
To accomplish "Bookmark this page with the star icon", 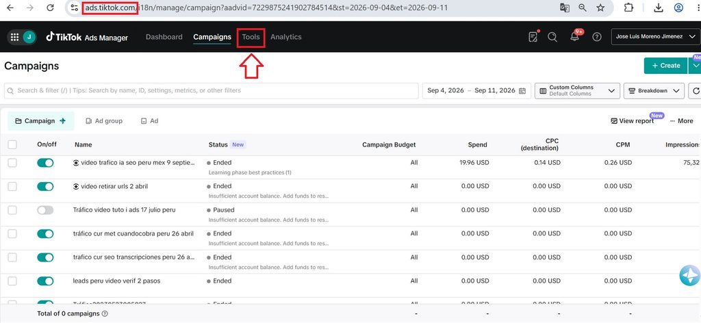I will pos(600,8).
